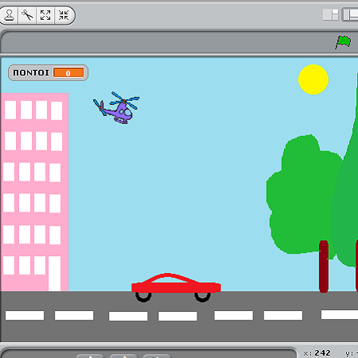This screenshot has width=358, height=358.
Task: Select the Delete scissors tool
Action: tap(27, 15)
